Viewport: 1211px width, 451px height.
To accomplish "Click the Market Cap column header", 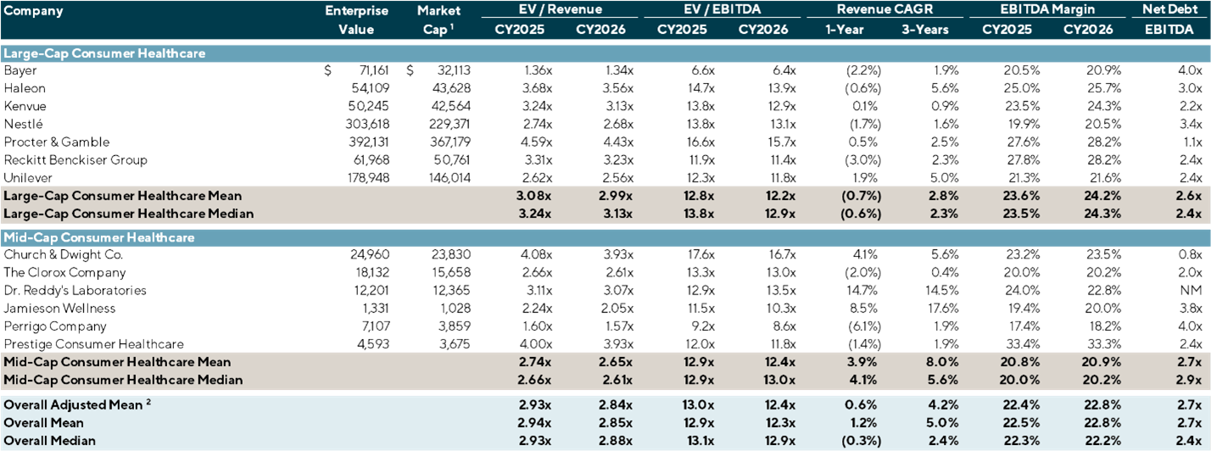I will click(439, 20).
